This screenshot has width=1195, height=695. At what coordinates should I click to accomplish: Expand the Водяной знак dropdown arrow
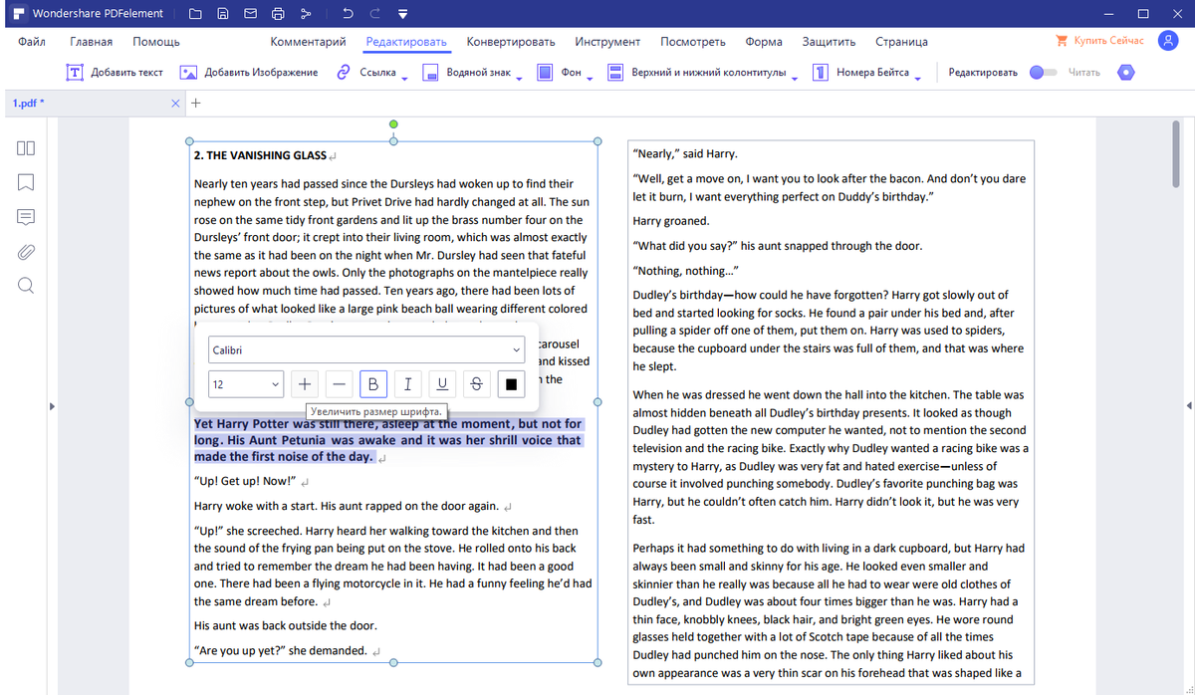[519, 79]
